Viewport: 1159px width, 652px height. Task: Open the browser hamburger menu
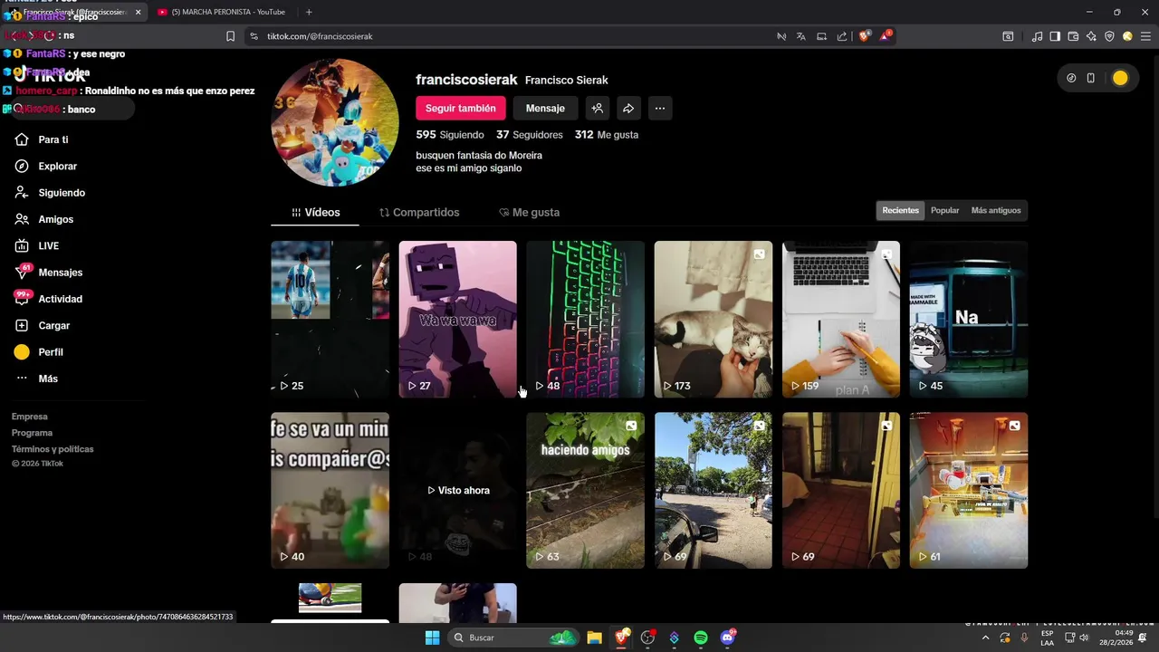[1145, 36]
